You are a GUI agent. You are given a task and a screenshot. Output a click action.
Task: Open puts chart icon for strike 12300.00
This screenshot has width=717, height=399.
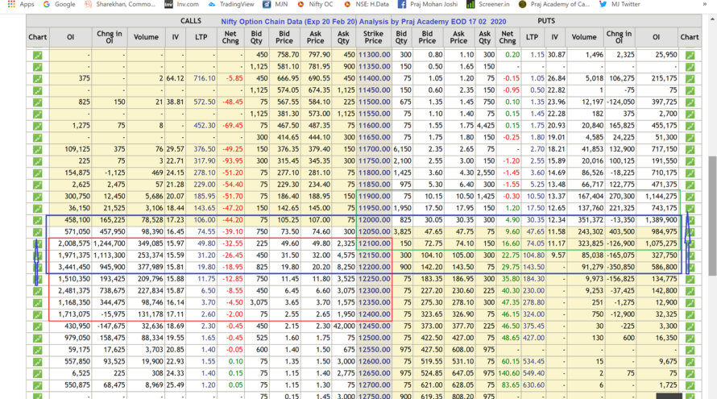(690, 291)
